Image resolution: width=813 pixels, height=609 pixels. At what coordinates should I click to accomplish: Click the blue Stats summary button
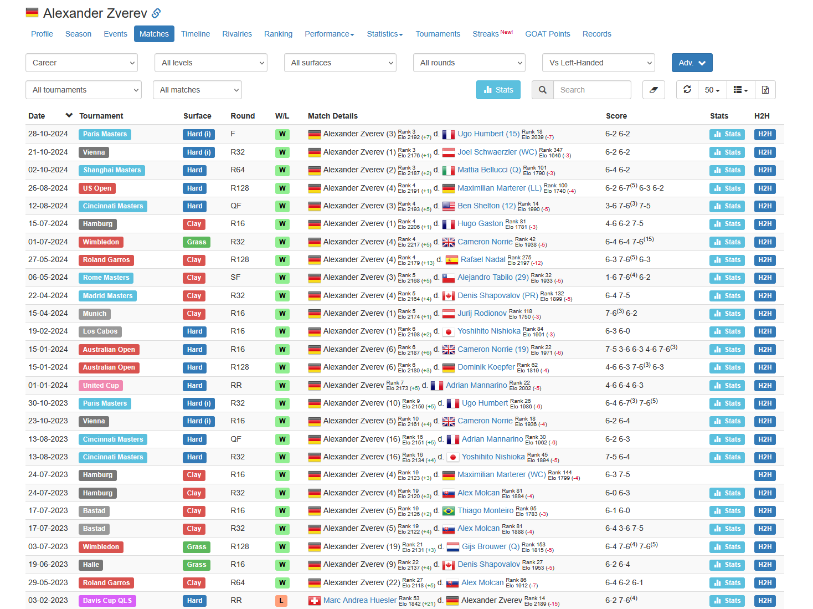coord(498,90)
